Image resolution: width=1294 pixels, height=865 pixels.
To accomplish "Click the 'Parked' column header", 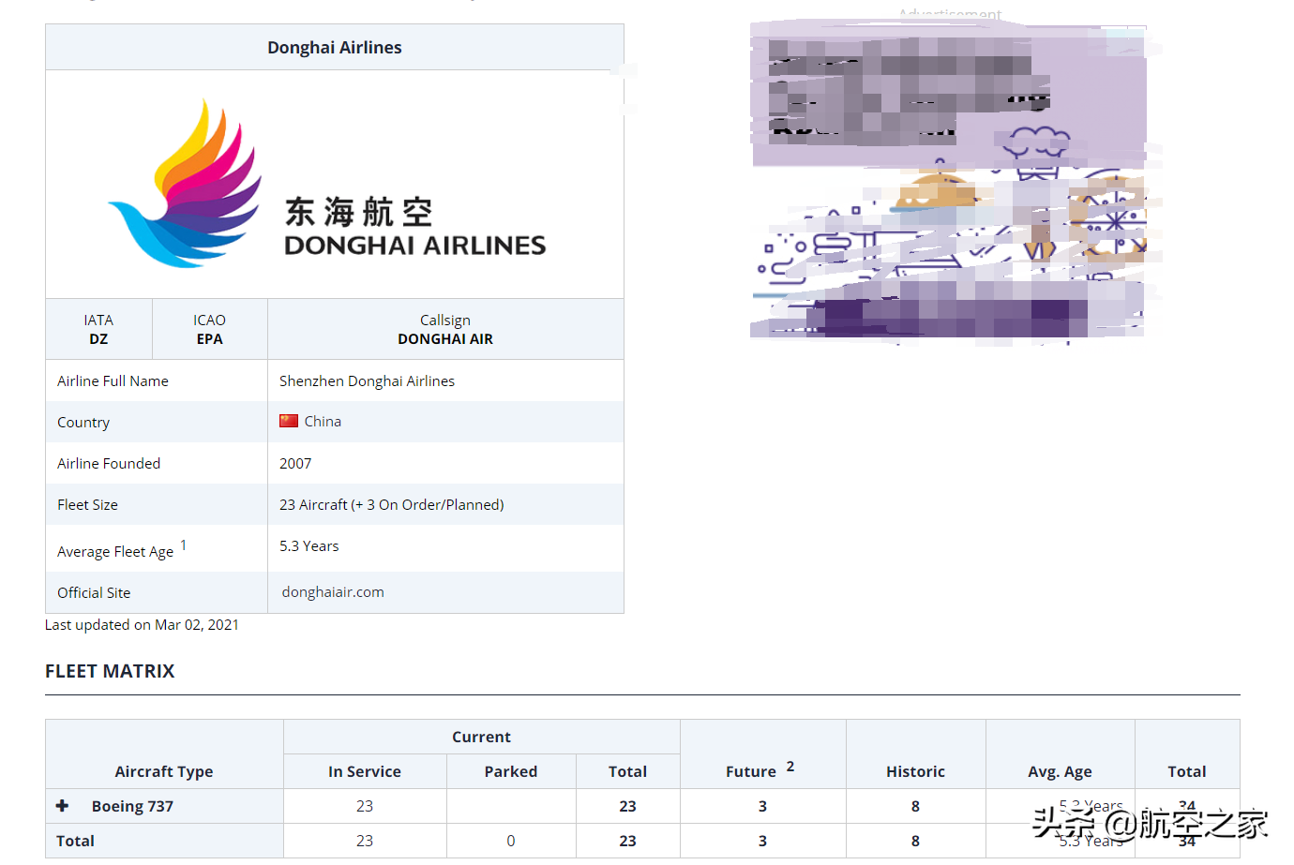I will point(511,771).
